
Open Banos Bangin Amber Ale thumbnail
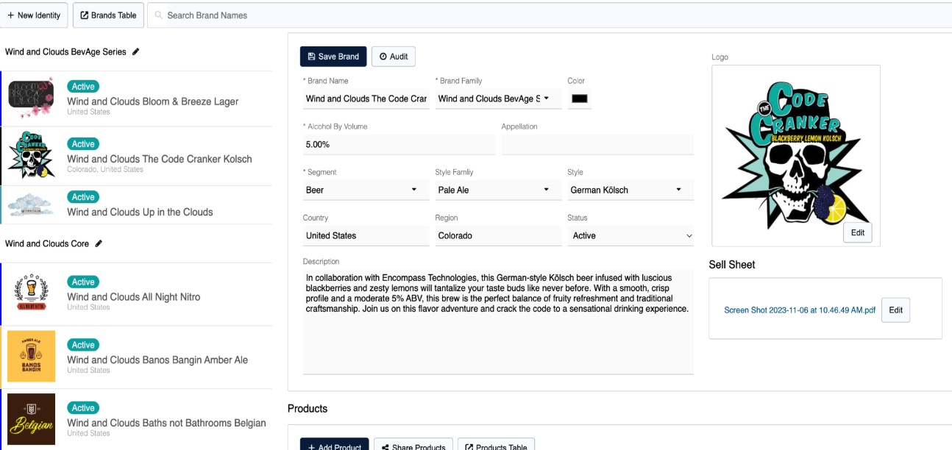click(x=32, y=357)
